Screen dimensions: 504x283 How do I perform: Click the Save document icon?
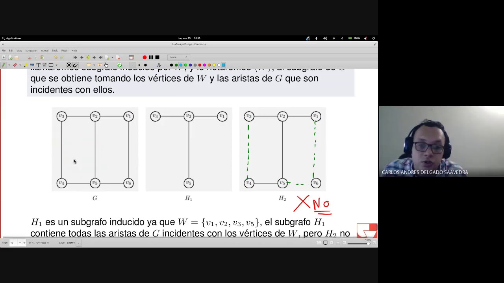pos(4,57)
